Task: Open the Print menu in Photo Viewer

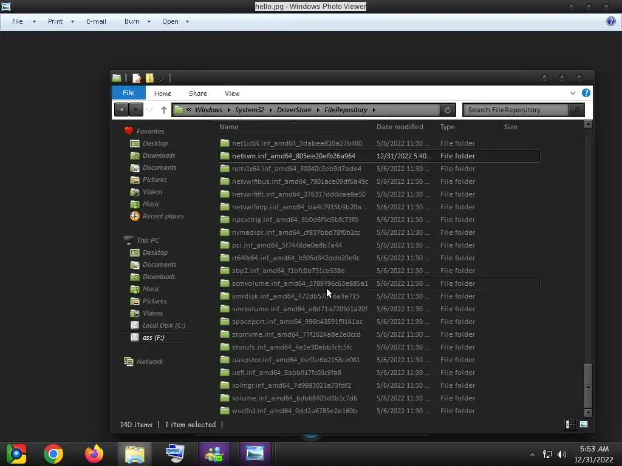Action: 55,21
